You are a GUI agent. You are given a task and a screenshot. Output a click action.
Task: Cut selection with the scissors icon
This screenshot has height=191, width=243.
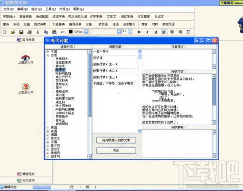pyautogui.click(x=38, y=32)
